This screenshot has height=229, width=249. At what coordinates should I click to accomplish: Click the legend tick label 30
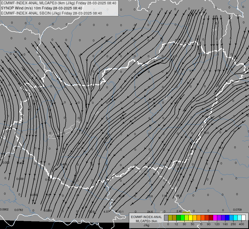(184, 224)
